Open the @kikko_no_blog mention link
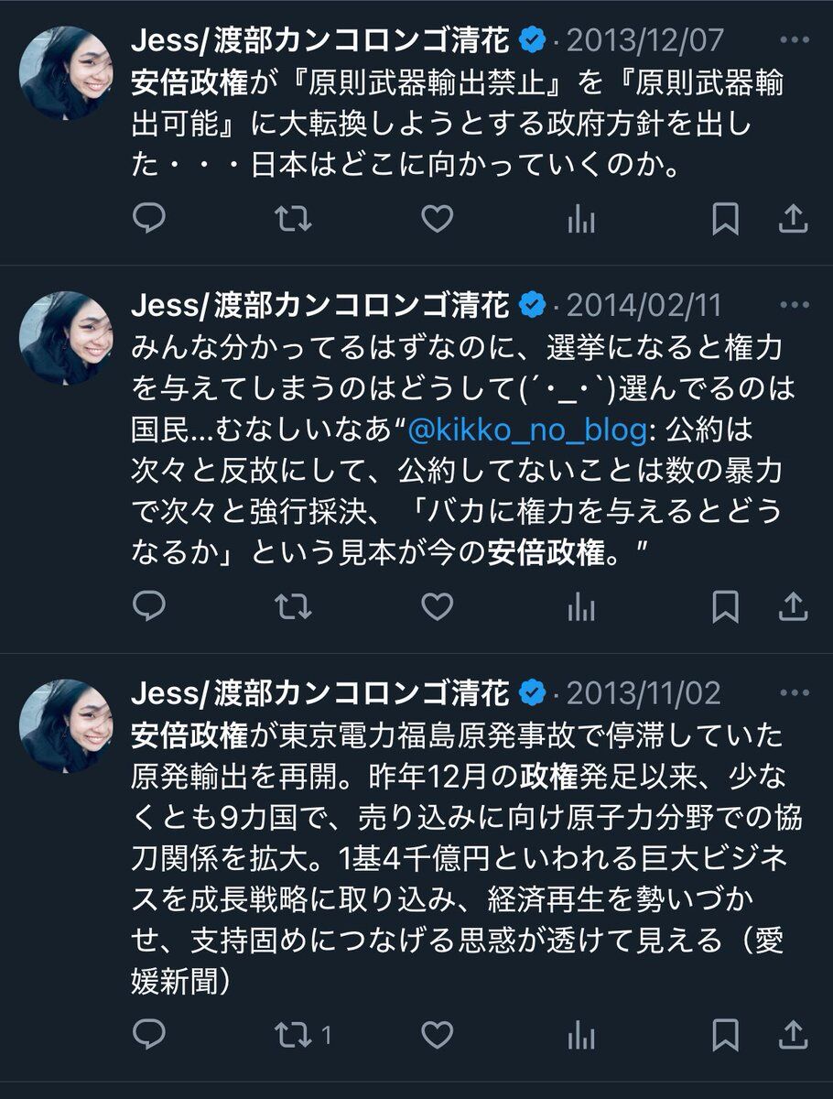This screenshot has width=833, height=1099. [527, 430]
